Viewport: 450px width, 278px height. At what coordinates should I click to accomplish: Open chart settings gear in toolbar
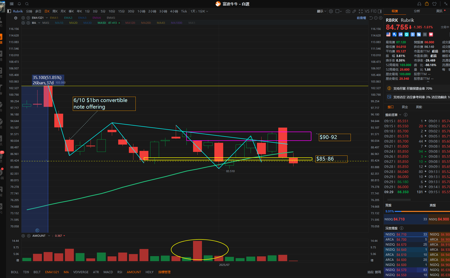(x=331, y=11)
